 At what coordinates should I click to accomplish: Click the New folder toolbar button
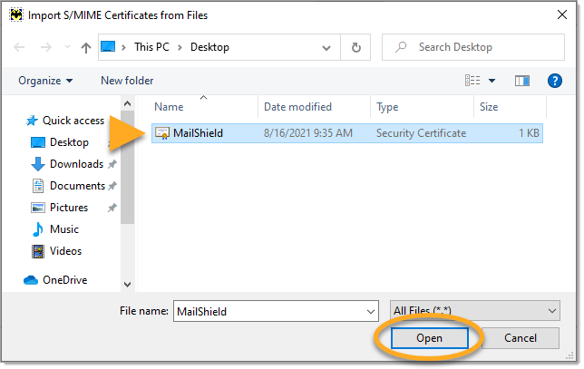[x=127, y=81]
